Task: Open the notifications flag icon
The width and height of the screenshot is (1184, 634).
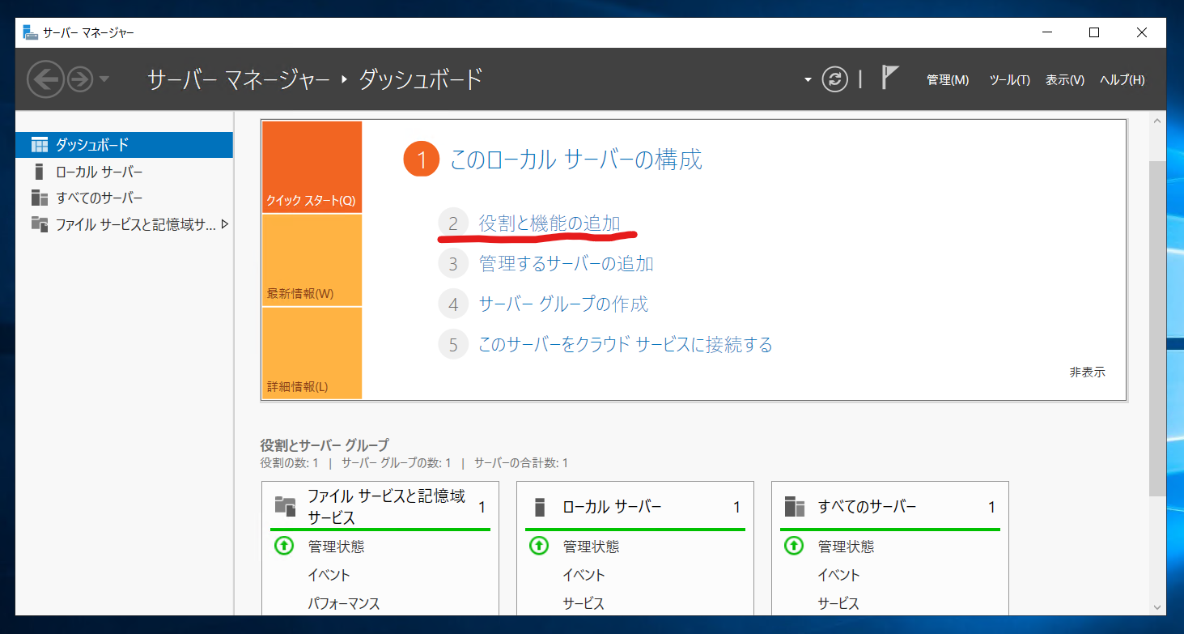Action: (889, 78)
